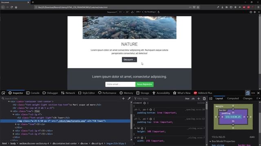Select element for .h-50 rule
Image resolution: width=261 pixels, height=146 pixels.
pos(142,128)
